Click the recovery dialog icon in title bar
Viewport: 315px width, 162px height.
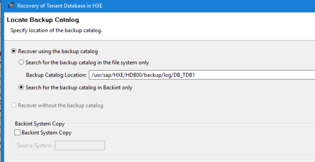coord(11,6)
